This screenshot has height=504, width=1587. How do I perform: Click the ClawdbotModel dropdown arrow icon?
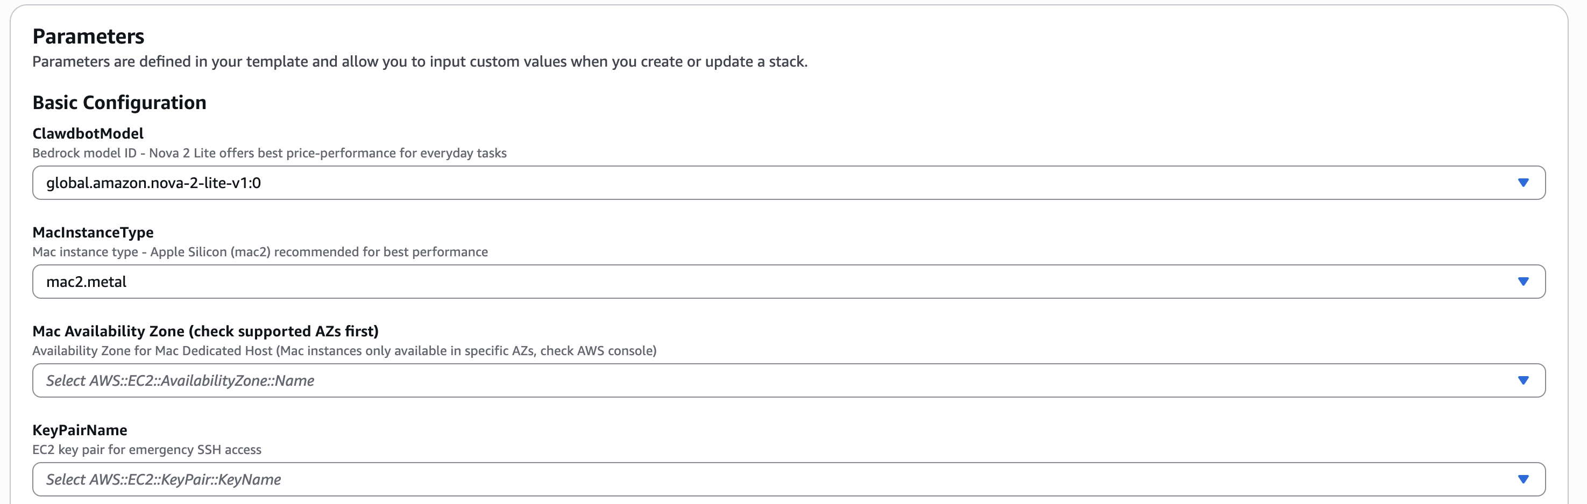tap(1523, 183)
